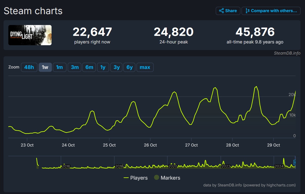Click the 25 Oct axis label
The width and height of the screenshot is (305, 194).
109,145
